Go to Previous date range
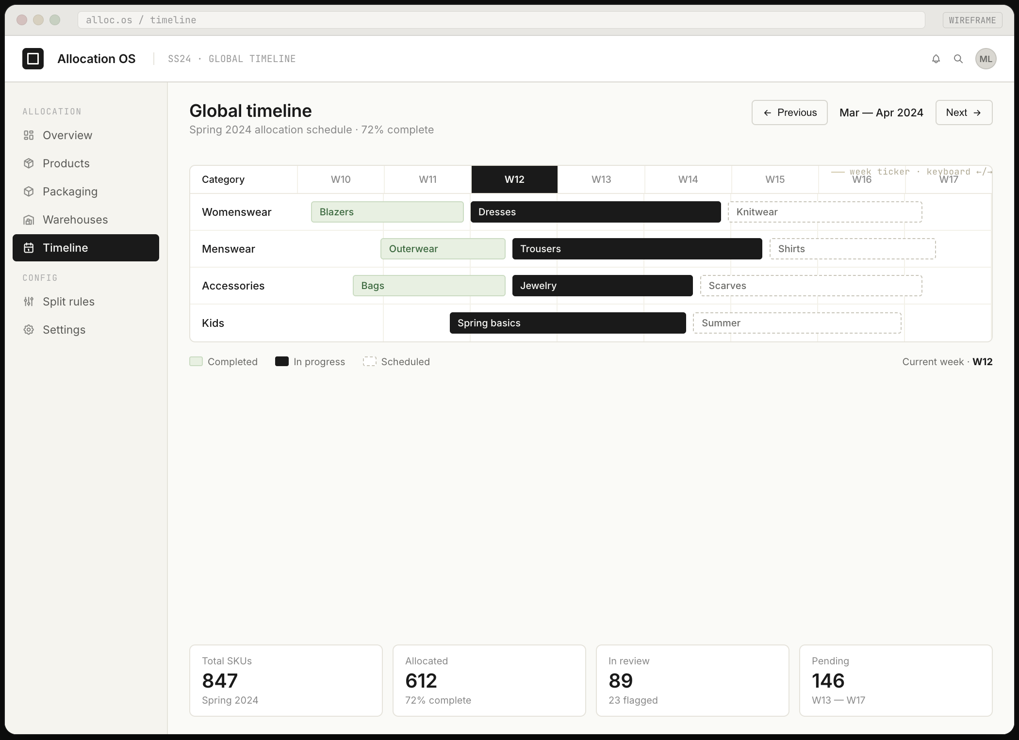The image size is (1019, 740). [789, 113]
